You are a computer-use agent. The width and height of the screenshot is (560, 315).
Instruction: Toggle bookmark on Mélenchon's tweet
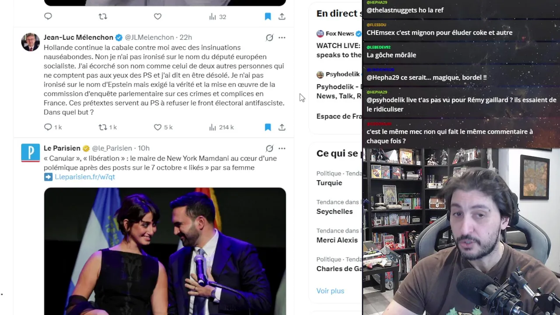pos(268,127)
